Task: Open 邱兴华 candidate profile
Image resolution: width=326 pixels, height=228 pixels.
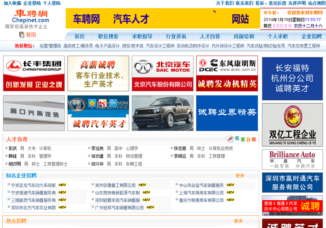Action: click(97, 164)
